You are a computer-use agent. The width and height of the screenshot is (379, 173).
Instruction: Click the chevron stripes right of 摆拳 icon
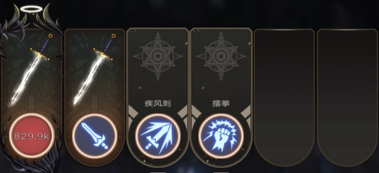[x=246, y=113]
